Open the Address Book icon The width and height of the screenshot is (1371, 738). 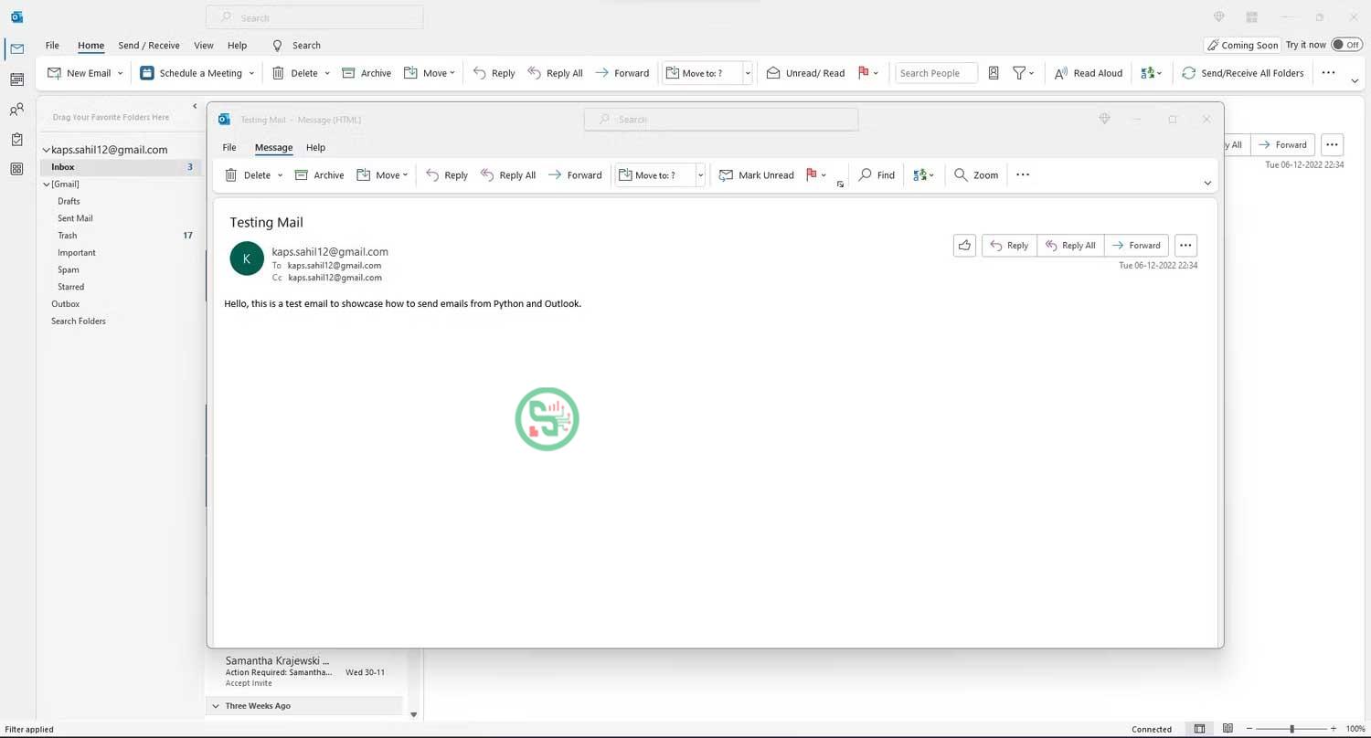point(994,72)
